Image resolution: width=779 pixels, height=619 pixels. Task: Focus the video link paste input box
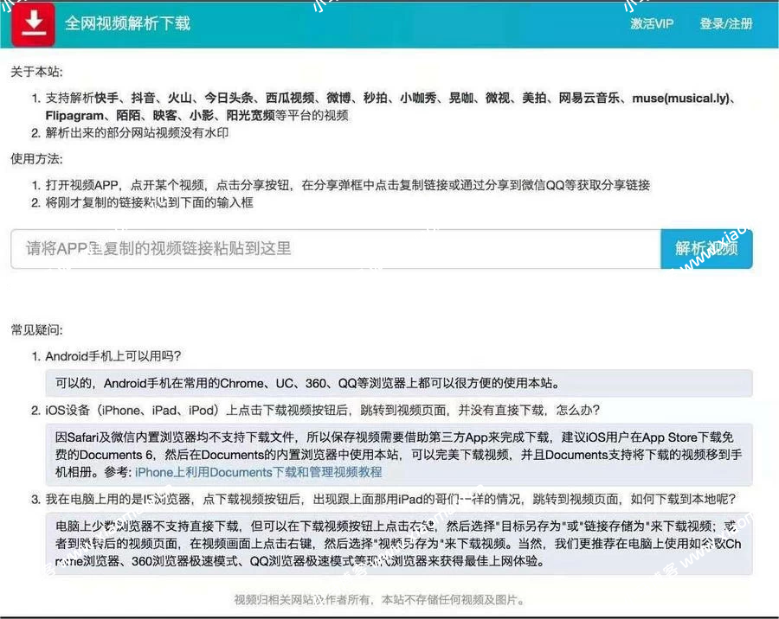[x=335, y=249]
